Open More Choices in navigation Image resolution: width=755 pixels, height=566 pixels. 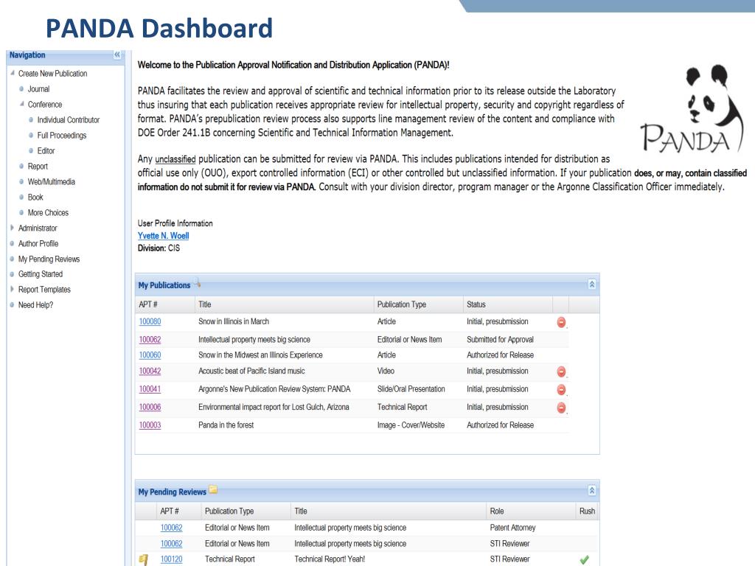point(48,212)
